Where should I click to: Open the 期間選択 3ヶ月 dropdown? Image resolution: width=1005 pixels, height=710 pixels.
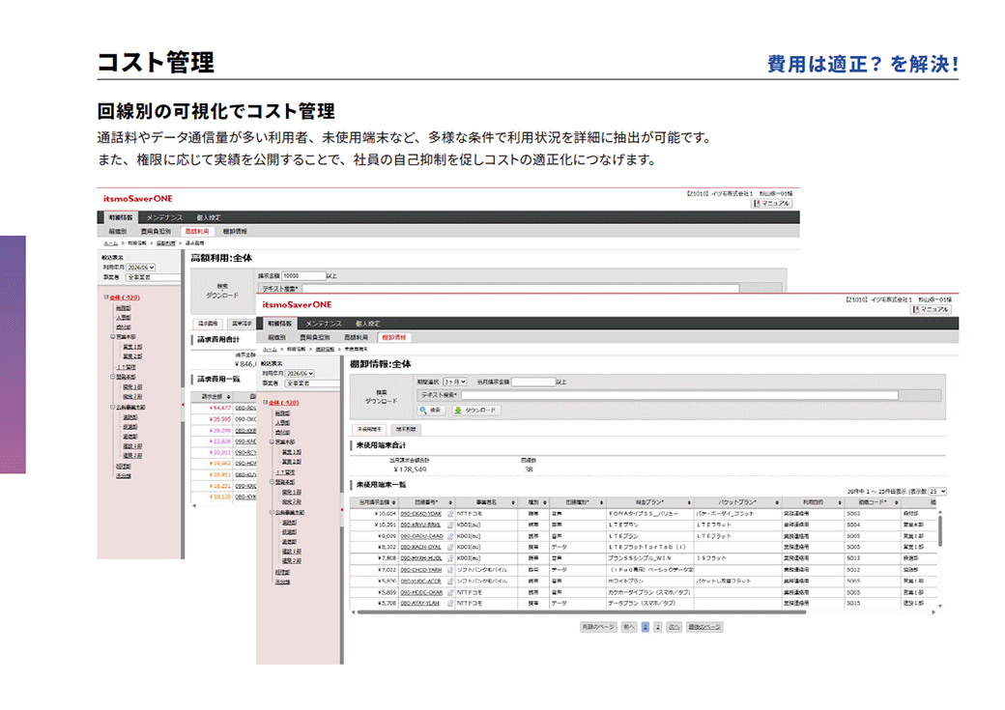point(454,382)
